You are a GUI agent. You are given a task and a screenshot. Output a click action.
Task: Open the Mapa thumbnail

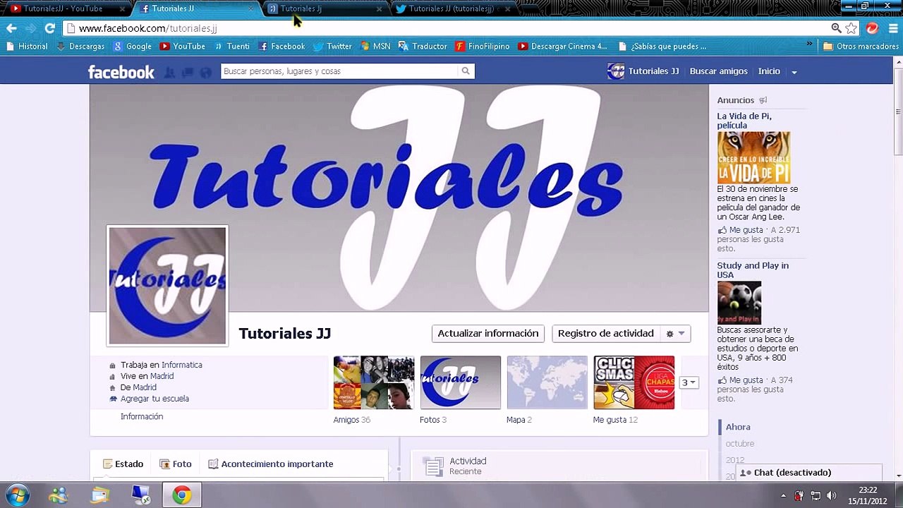[547, 382]
